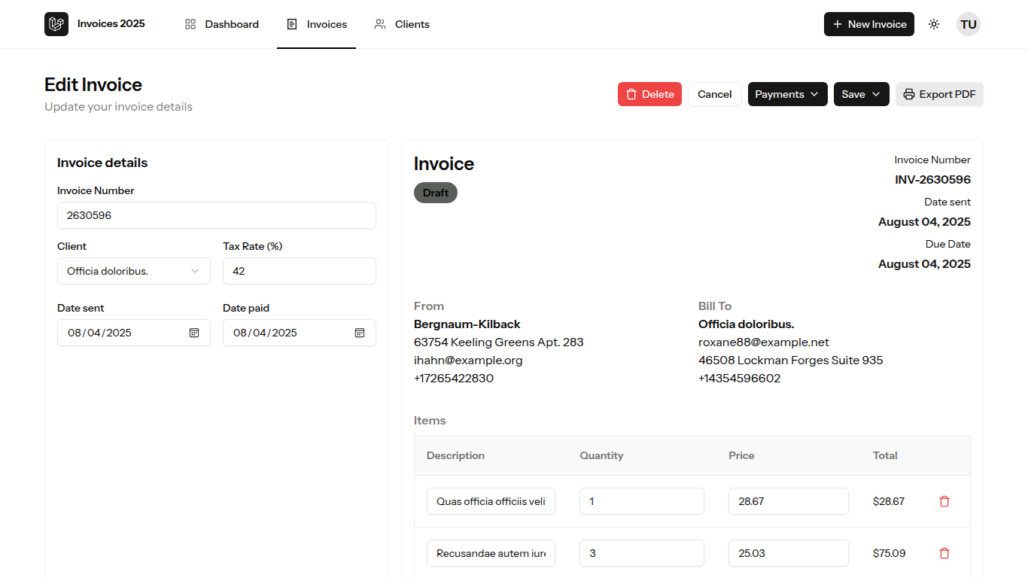Viewport: 1028px width, 578px height.
Task: Click the plus icon on New Invoice
Action: click(838, 24)
